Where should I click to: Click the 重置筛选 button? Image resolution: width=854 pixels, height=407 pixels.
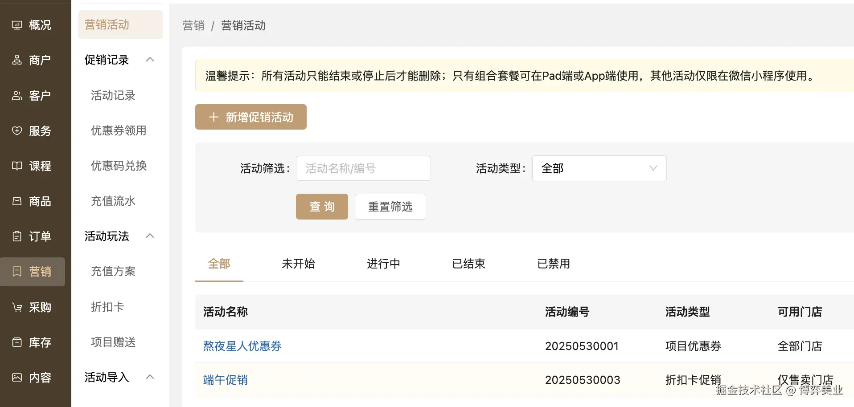click(x=390, y=207)
